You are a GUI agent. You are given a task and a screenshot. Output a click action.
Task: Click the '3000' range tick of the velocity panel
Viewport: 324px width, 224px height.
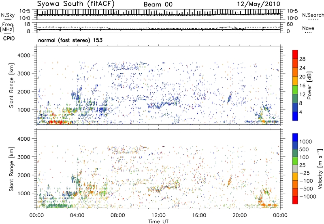[24, 157]
